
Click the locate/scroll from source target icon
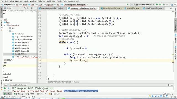click(25, 8)
